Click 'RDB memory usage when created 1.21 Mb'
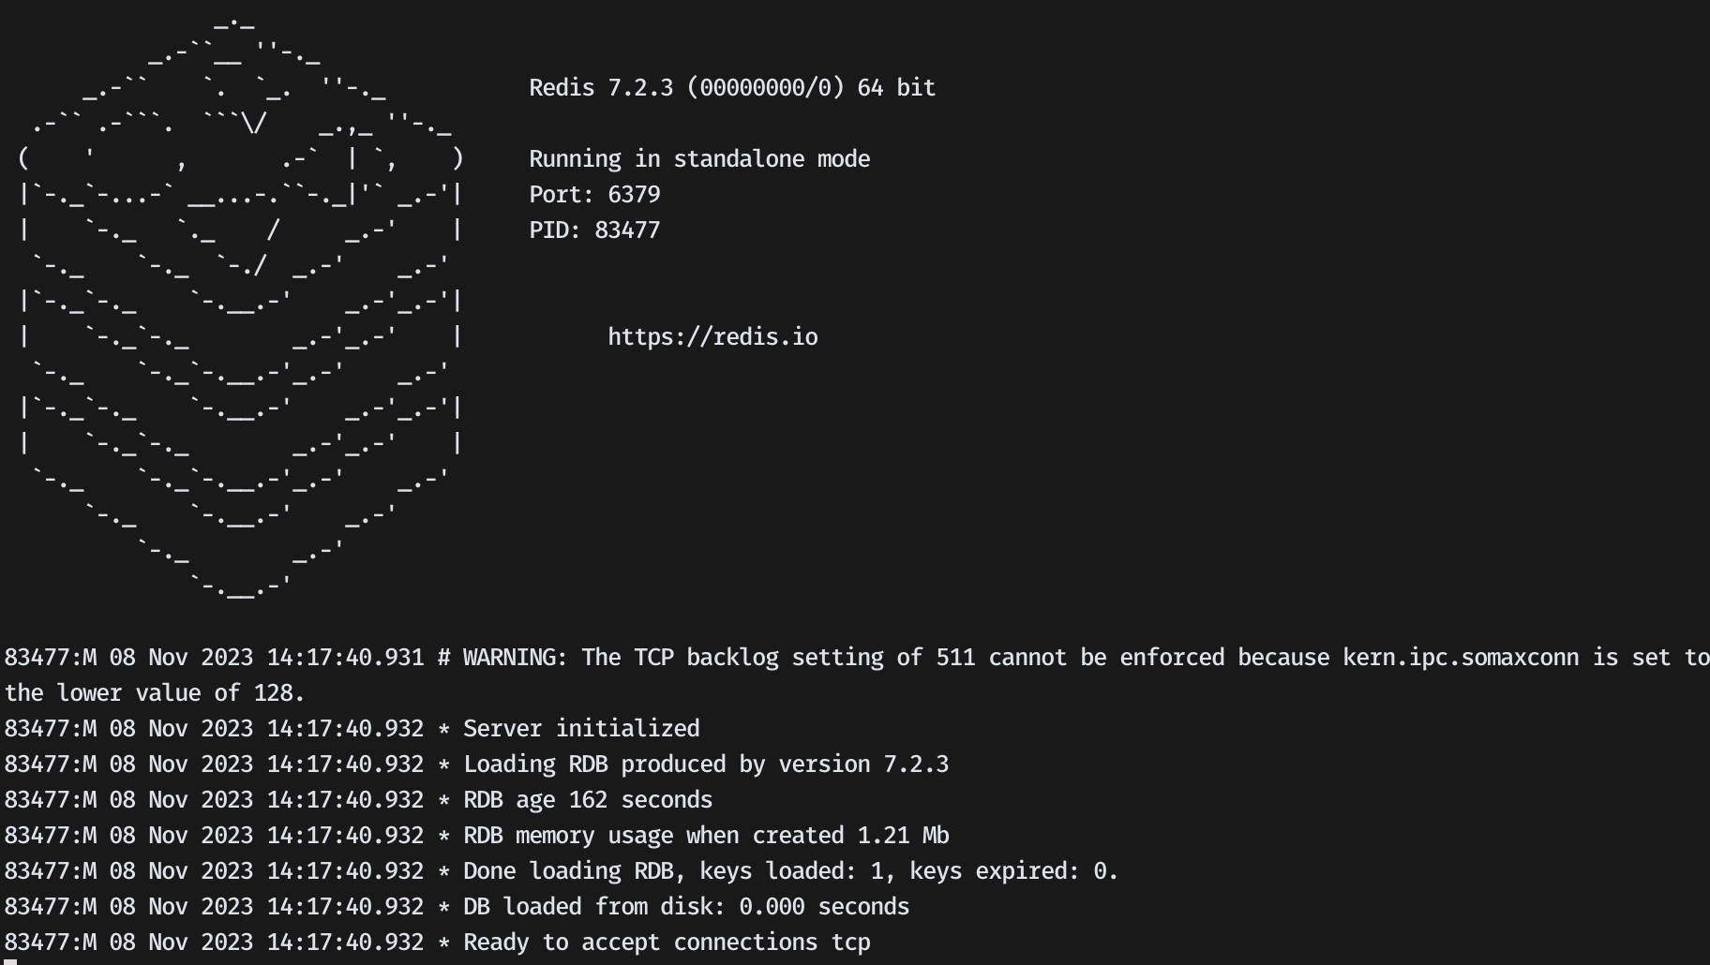The height and width of the screenshot is (965, 1710). pyautogui.click(x=476, y=836)
